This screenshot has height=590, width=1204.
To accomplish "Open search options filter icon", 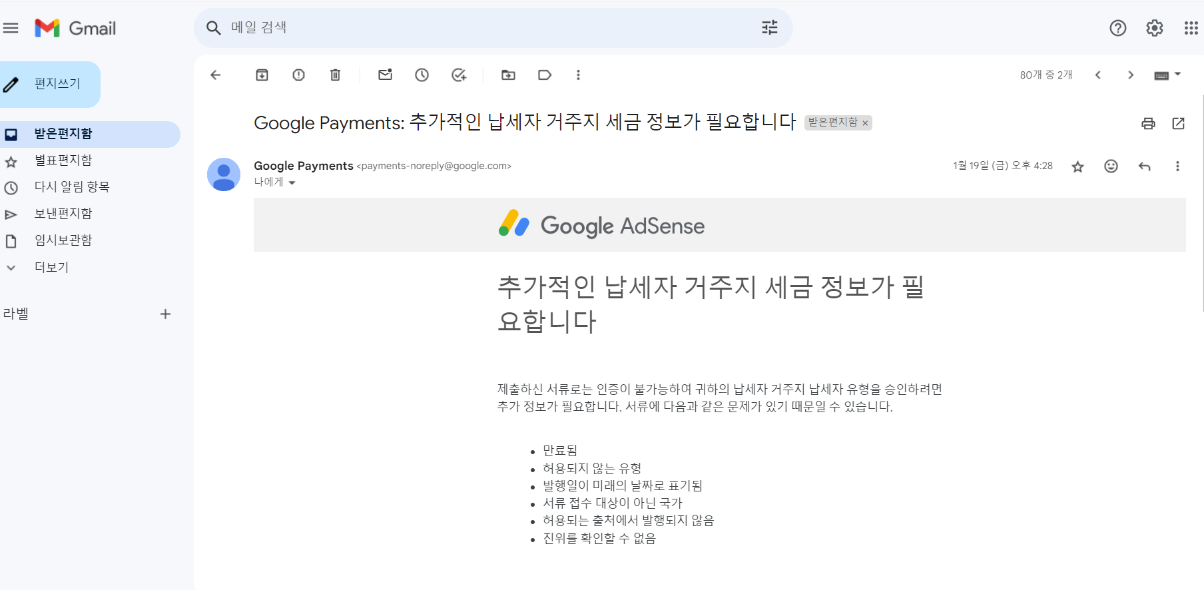I will tap(769, 27).
